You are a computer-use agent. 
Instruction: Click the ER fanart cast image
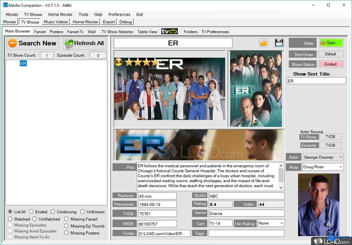170,89
